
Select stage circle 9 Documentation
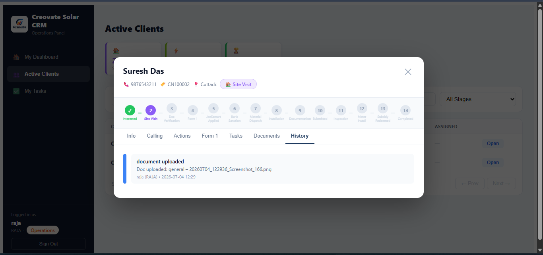coord(300,110)
